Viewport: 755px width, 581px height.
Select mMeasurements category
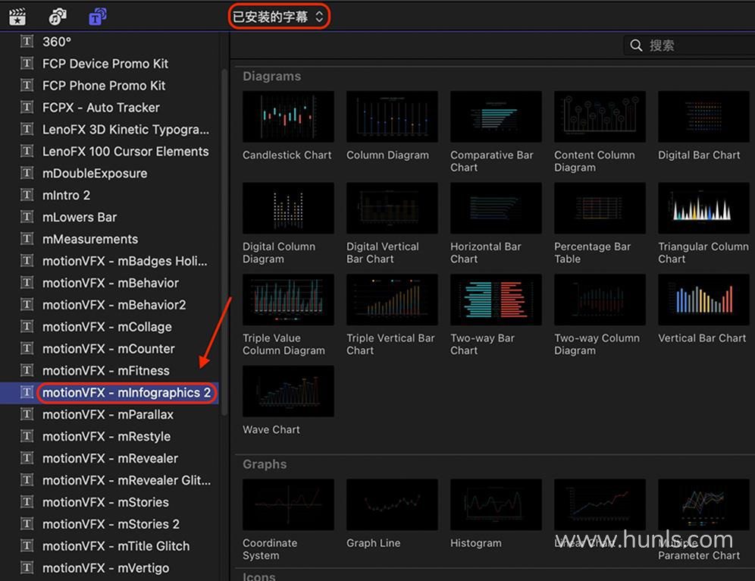pyautogui.click(x=110, y=239)
